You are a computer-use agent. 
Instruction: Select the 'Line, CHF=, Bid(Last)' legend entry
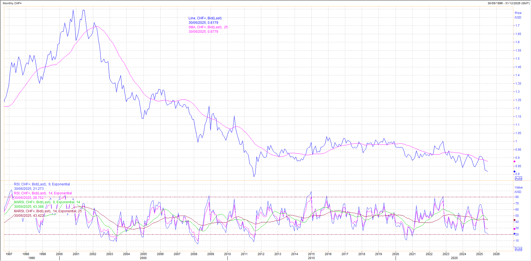pos(205,18)
